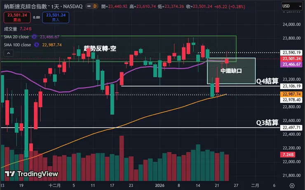Click the 十二月 label on time axis
This screenshot has height=190, width=305.
point(54,185)
